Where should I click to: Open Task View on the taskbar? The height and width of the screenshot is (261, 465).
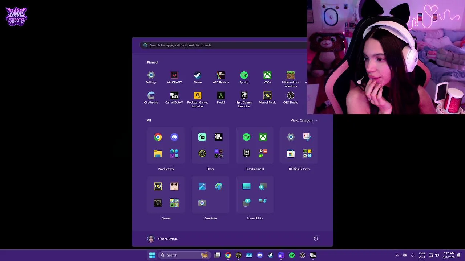(x=217, y=255)
